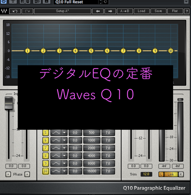Open the Q10 Full Reset preset field
Screen dimensions: 191x195
(x=76, y=2)
